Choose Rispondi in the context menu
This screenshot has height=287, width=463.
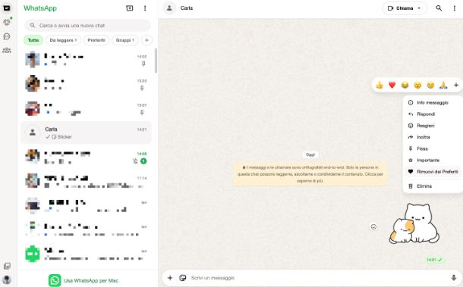pos(433,114)
